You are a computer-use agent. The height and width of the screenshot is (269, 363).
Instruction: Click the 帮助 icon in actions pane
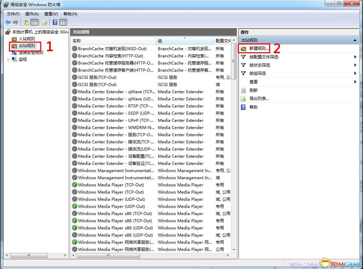coord(243,107)
